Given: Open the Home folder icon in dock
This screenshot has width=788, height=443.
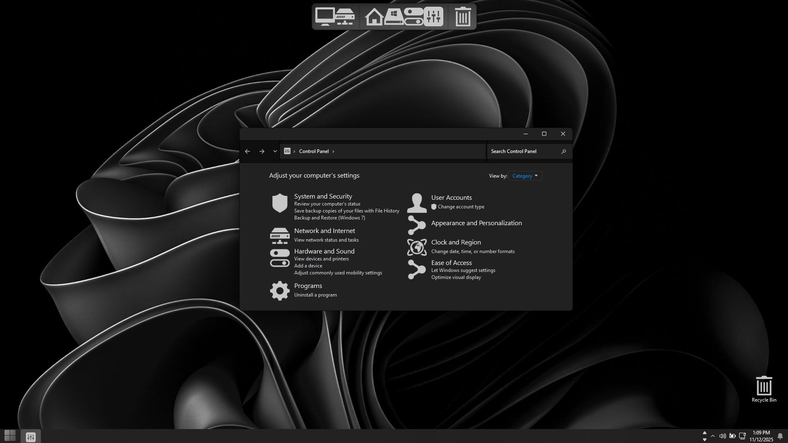Looking at the screenshot, I should 374,17.
